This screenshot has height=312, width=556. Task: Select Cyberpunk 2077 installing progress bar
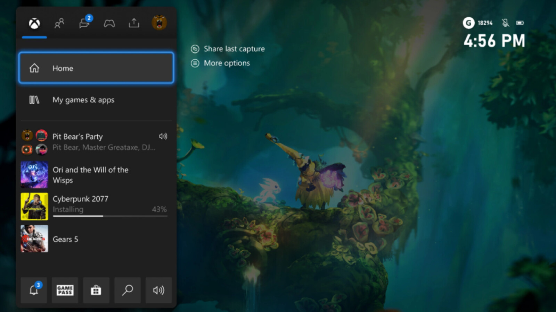point(110,216)
